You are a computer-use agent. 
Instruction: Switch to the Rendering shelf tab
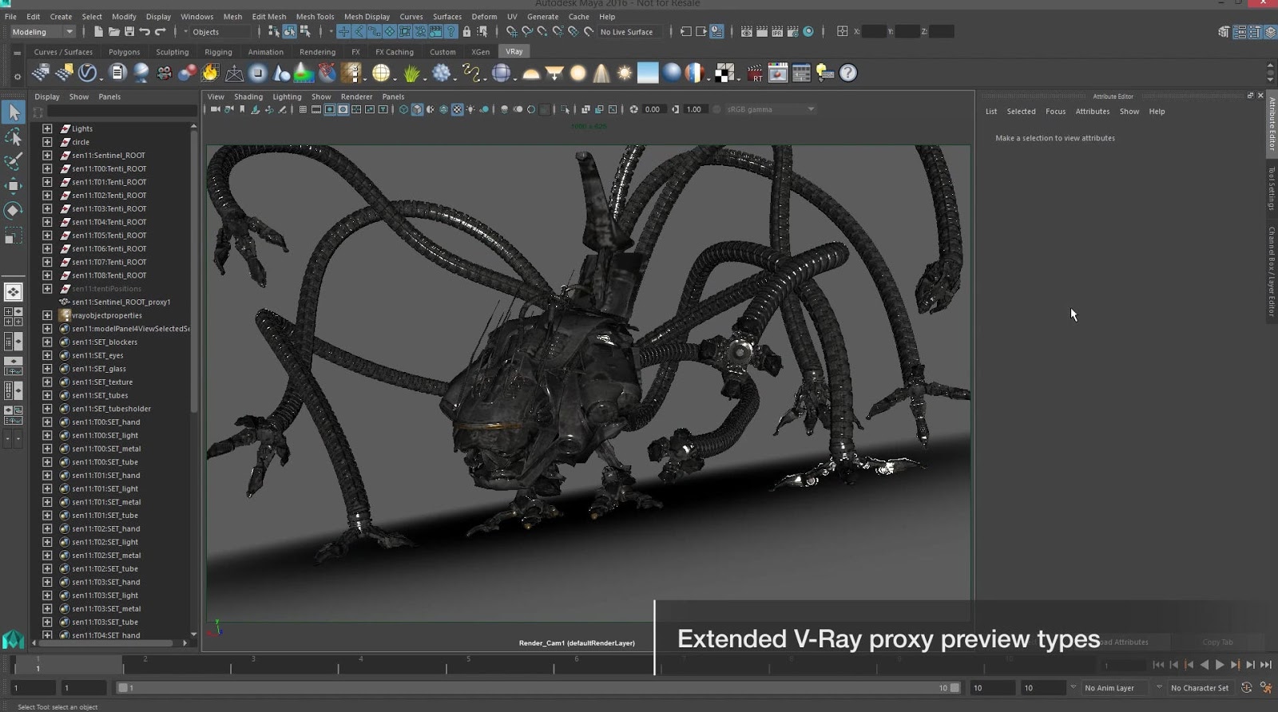click(317, 52)
